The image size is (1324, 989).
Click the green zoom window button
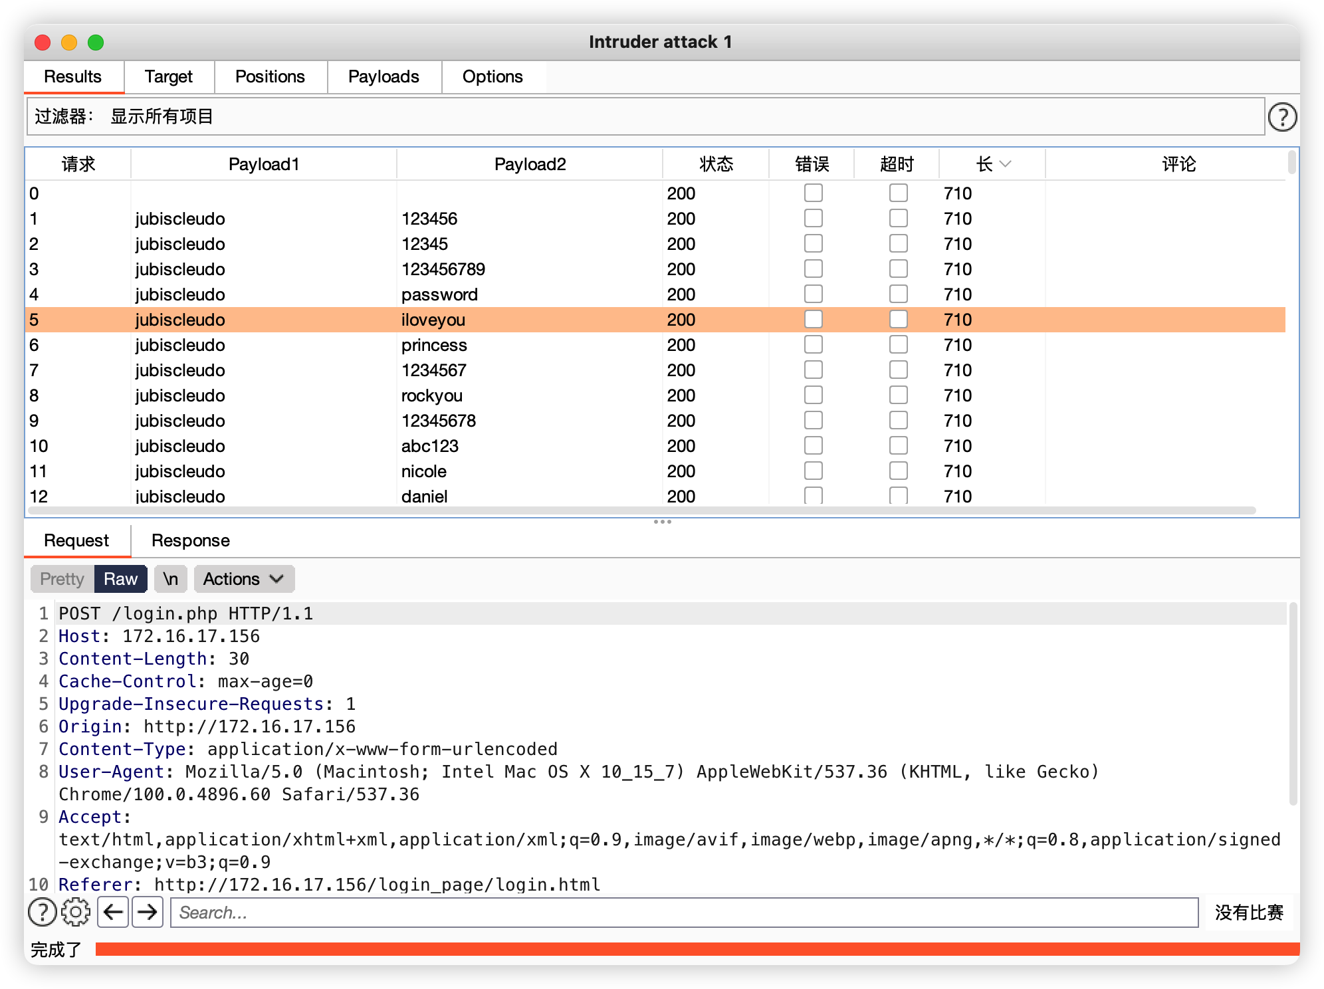pos(96,43)
